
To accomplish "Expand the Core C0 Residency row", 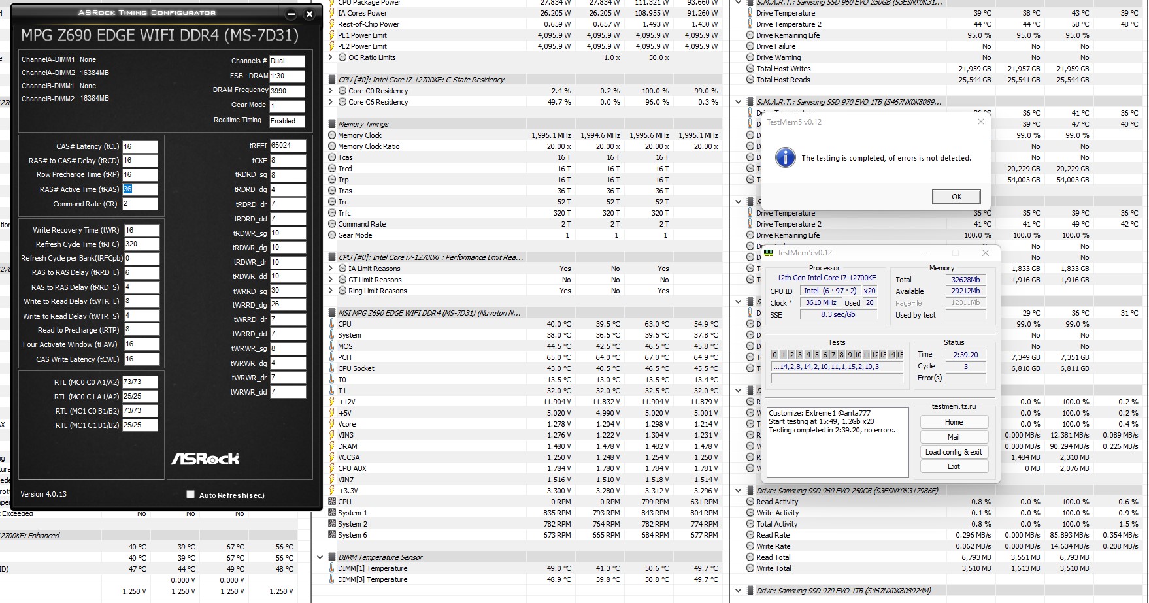I will pos(331,91).
